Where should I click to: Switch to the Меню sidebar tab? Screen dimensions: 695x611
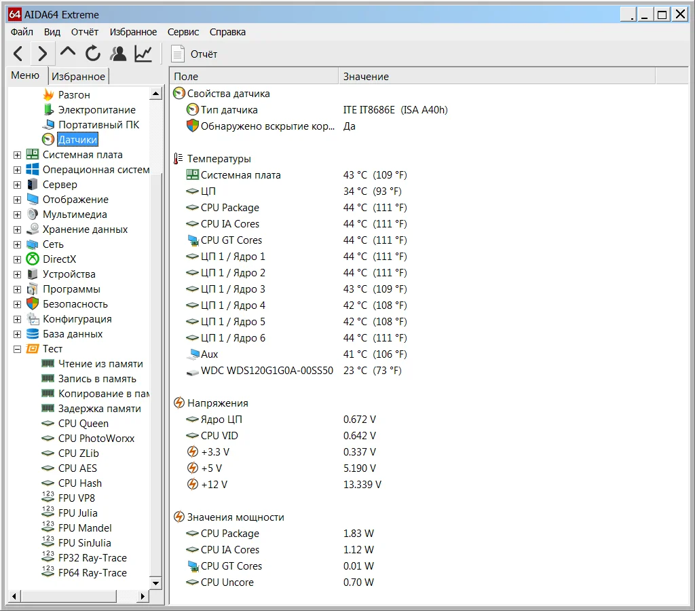(25, 75)
